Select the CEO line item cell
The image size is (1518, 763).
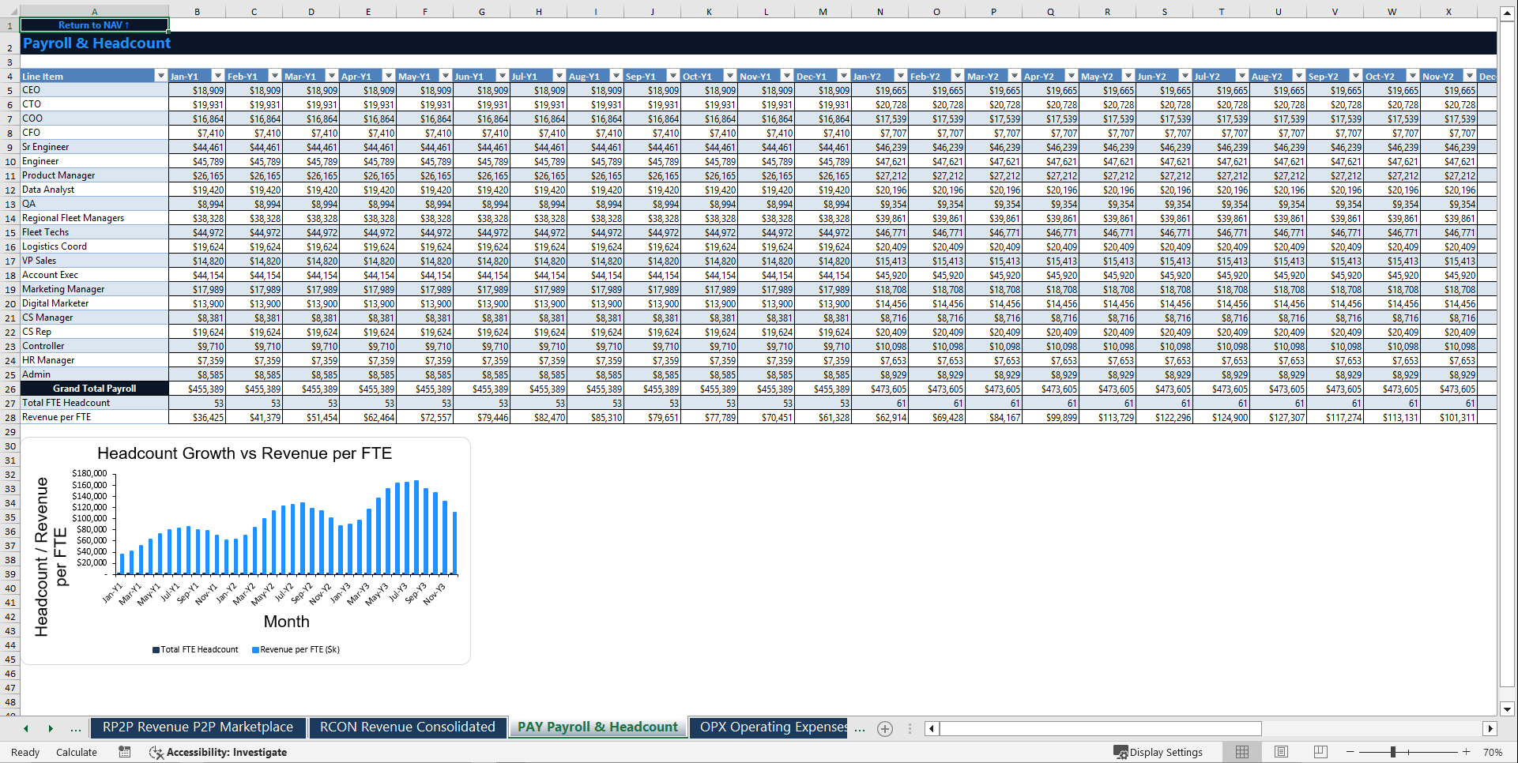tap(94, 90)
